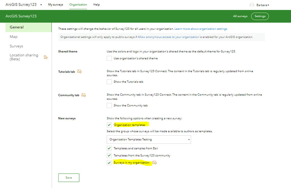
Task: Expand the ArcGIS Survey123 app switcher arrow
Action: pos(41,5)
